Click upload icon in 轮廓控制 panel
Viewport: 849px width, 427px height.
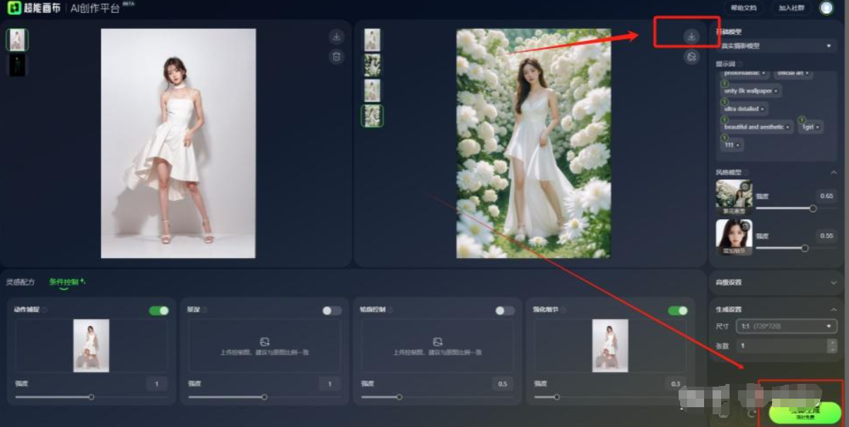coord(438,341)
